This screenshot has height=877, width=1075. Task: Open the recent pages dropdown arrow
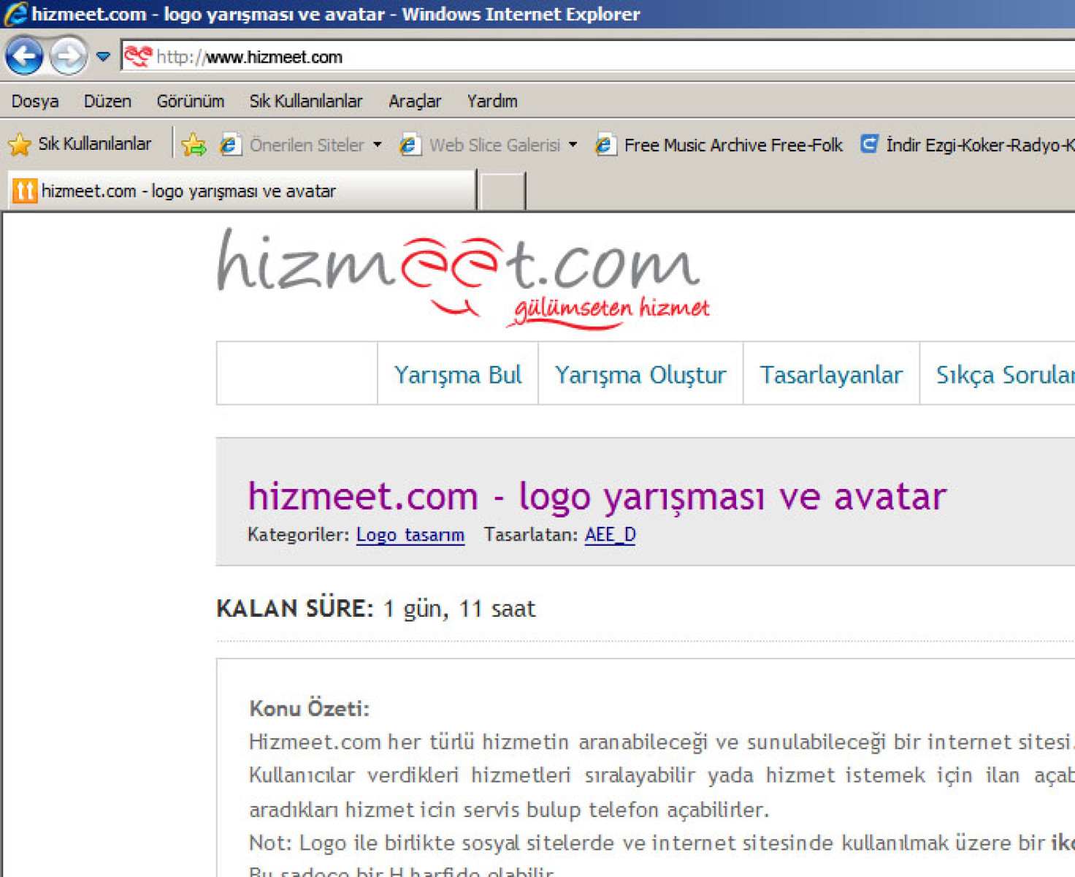coord(103,57)
